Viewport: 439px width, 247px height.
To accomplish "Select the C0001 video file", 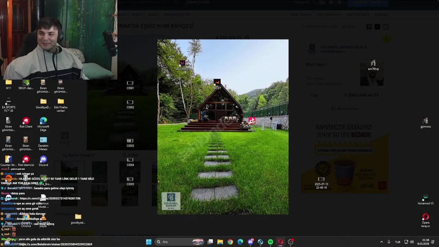I will (x=130, y=85).
